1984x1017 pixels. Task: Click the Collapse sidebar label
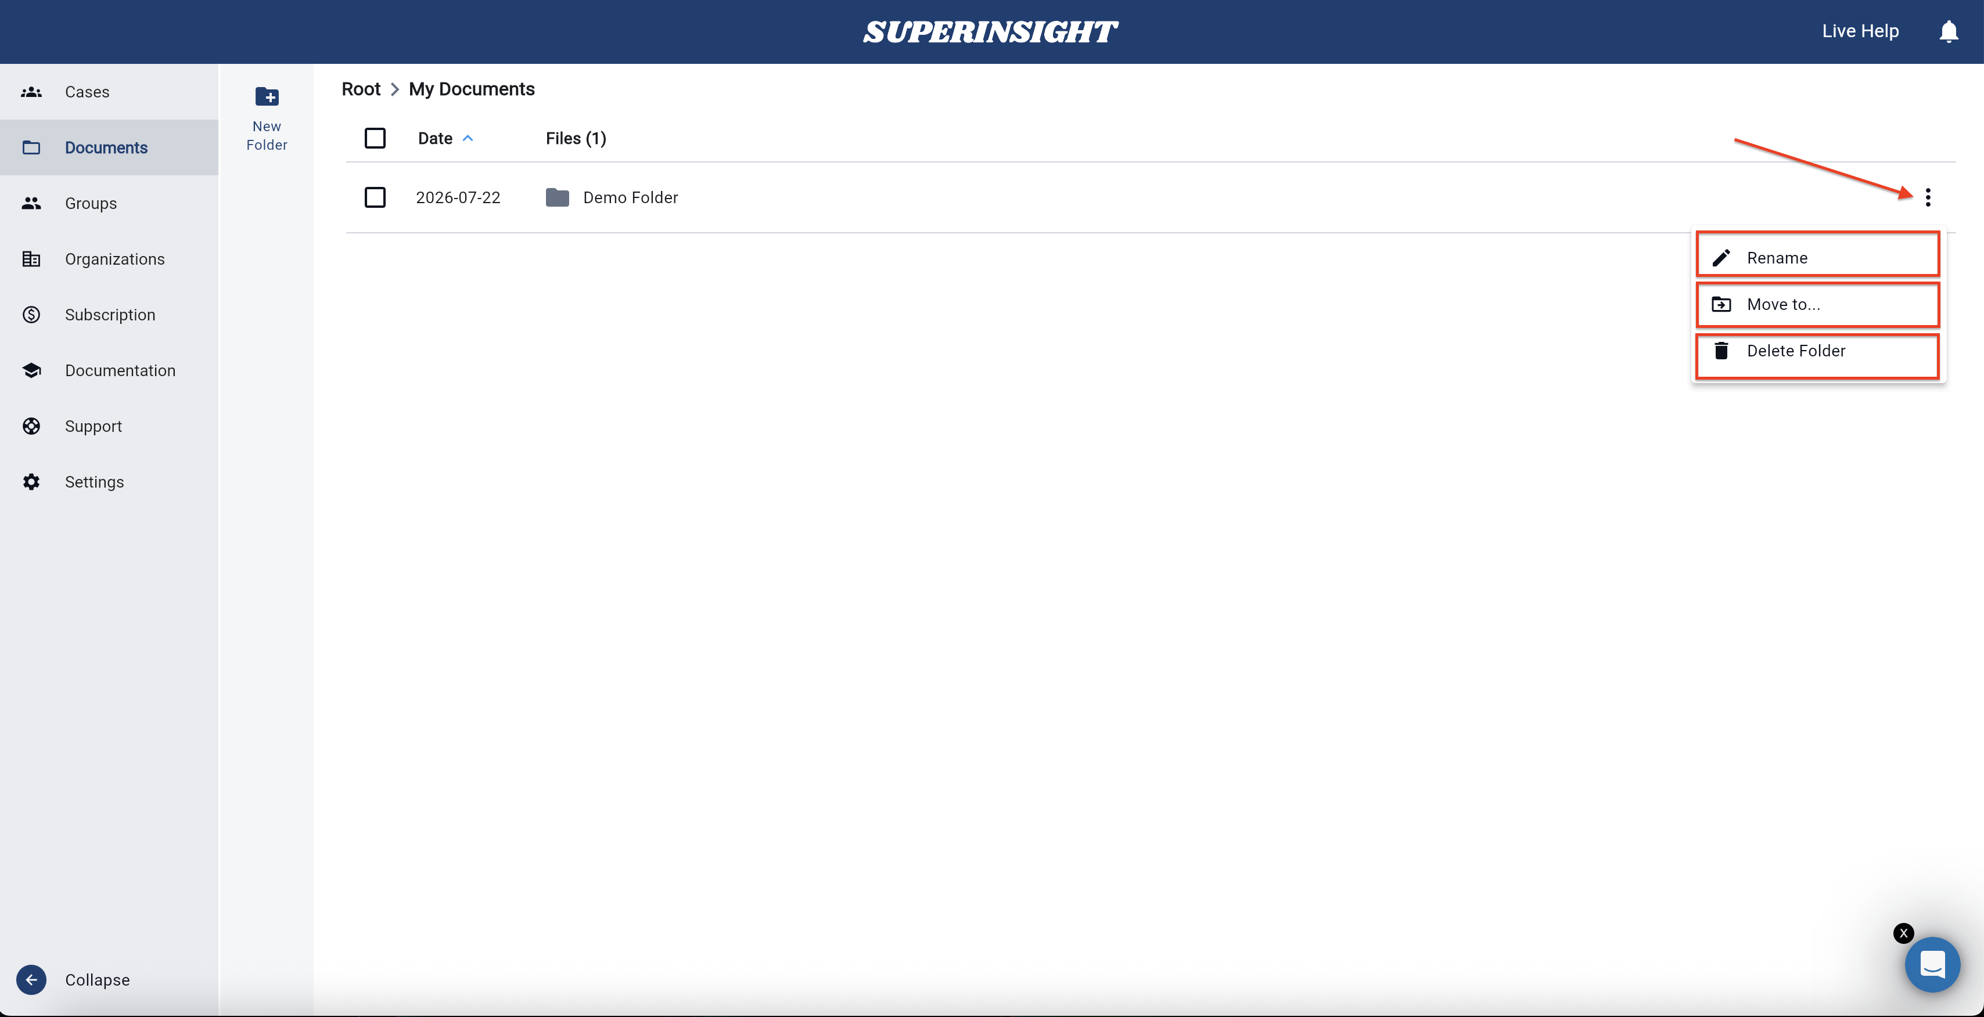coord(97,979)
